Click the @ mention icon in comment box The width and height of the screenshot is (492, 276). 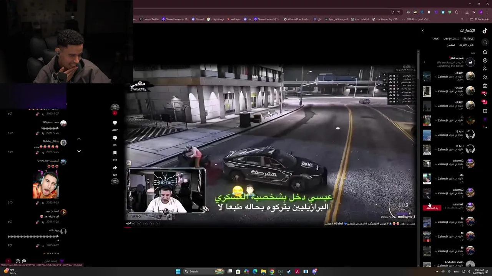click(24, 261)
